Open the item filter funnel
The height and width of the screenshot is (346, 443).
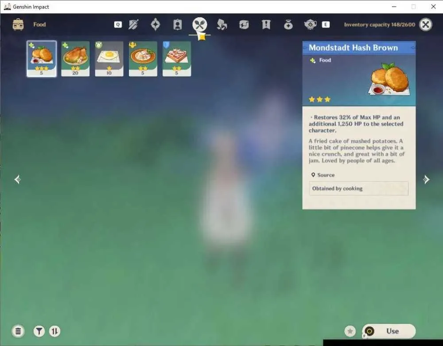(x=39, y=331)
